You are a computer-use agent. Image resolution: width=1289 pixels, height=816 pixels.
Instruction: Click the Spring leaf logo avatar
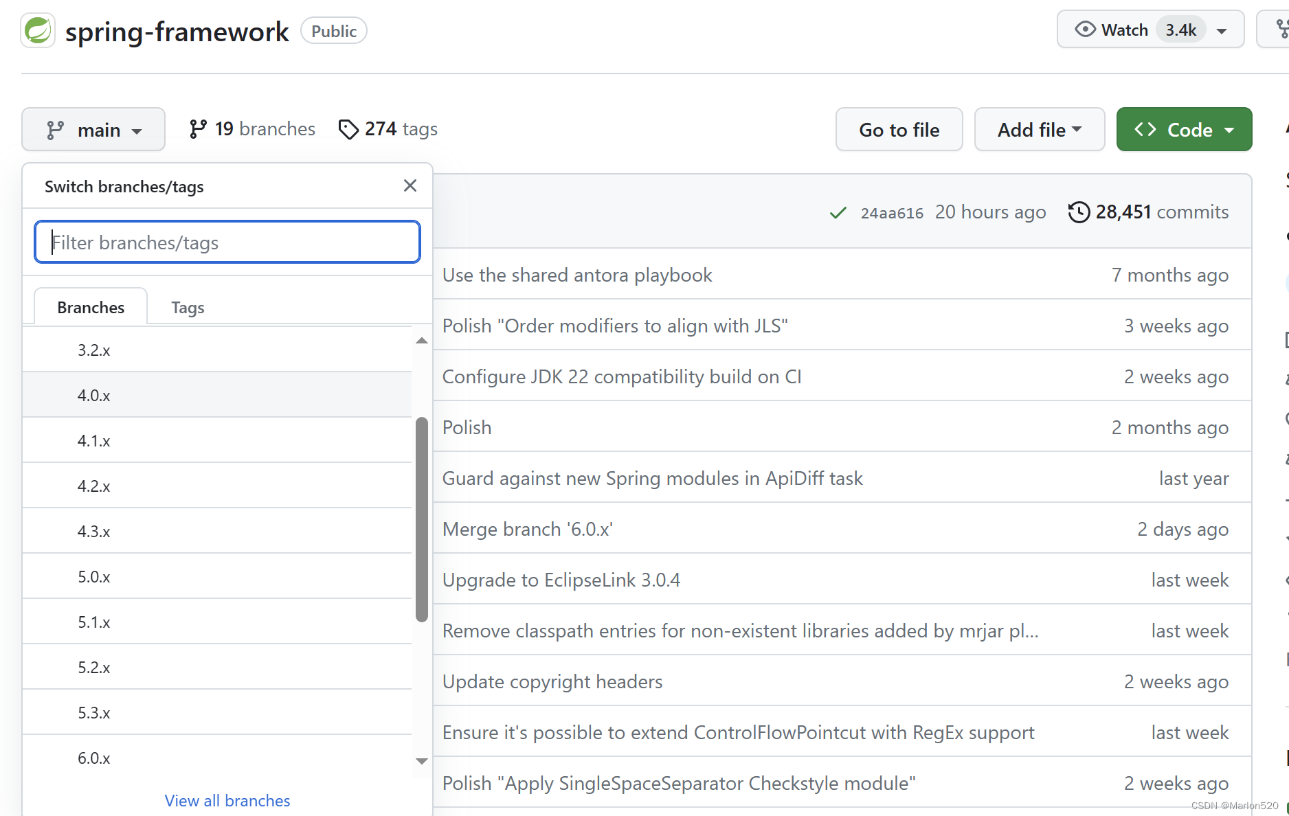click(38, 31)
